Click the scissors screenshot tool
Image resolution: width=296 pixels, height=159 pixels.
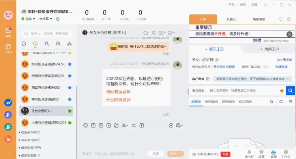124,125
